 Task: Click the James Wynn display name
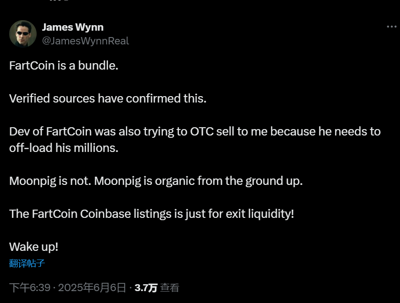point(73,27)
